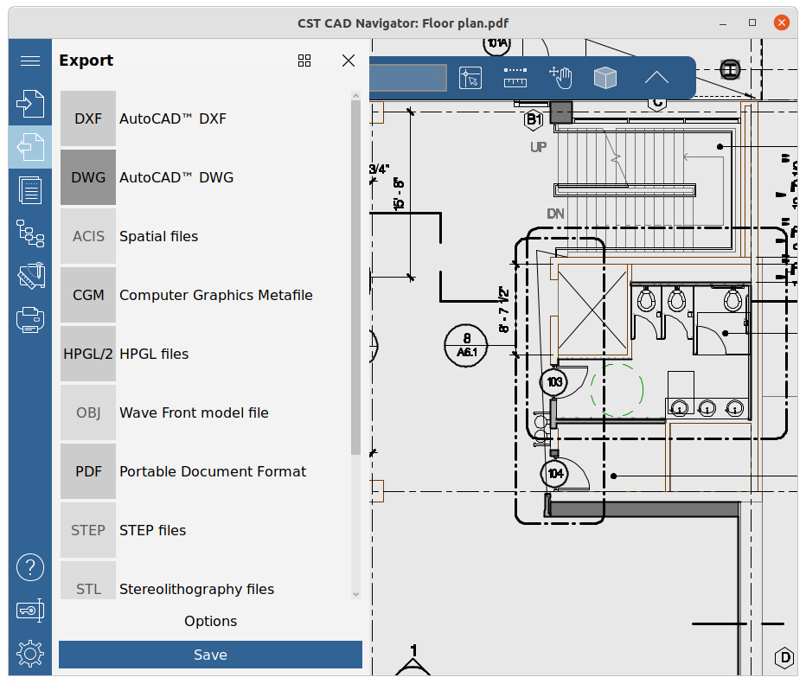Viewport: 806px width, 684px height.
Task: Open the hamburger menu in the sidebar
Action: pos(29,61)
